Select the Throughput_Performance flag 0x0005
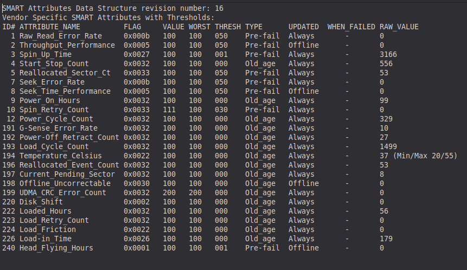Screen dimensions: 467x270 point(137,45)
